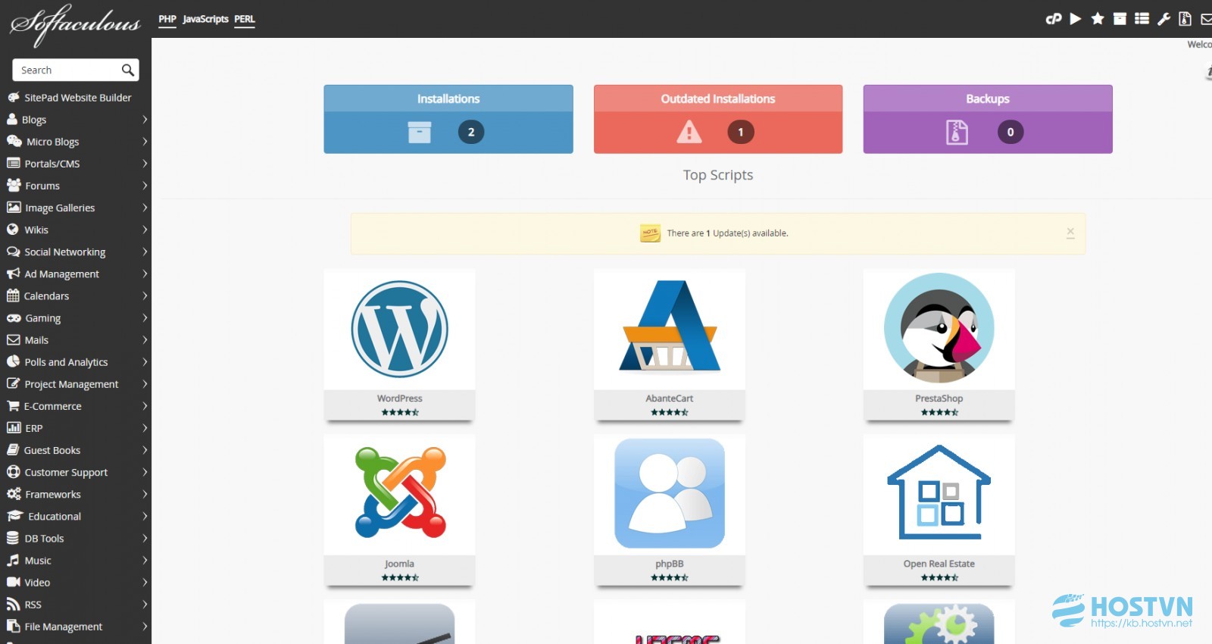The image size is (1212, 644).
Task: Click the DB Tools database icon
Action: (x=13, y=538)
